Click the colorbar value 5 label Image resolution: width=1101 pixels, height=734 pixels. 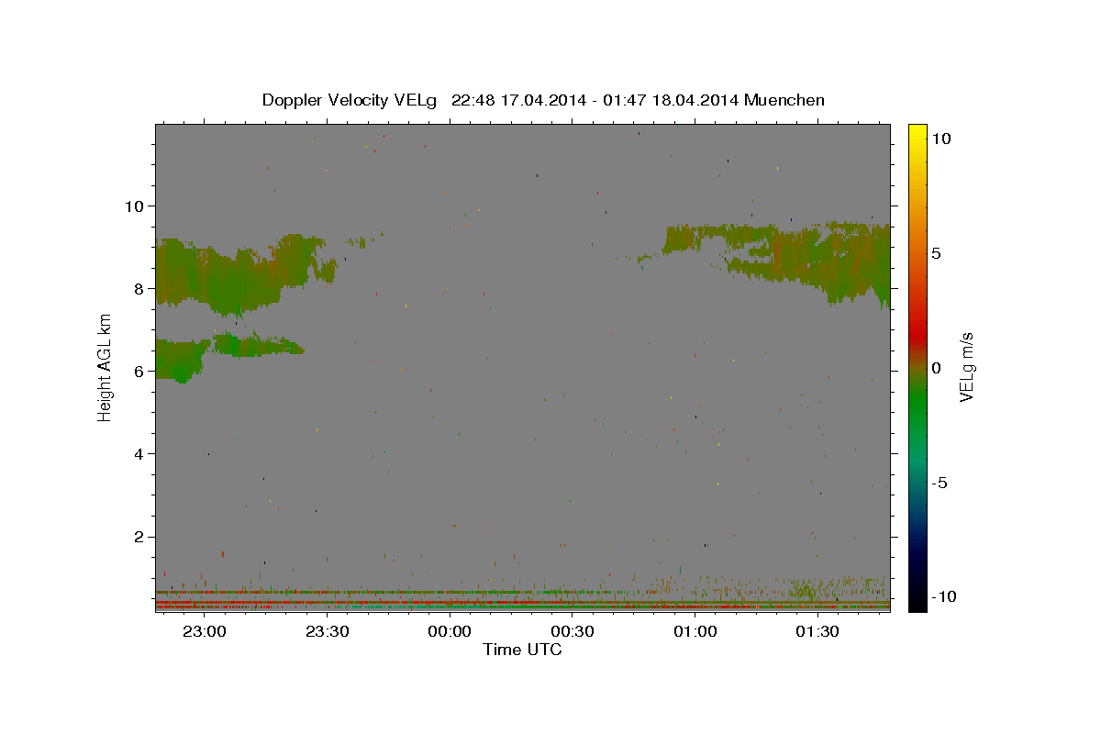tap(936, 253)
